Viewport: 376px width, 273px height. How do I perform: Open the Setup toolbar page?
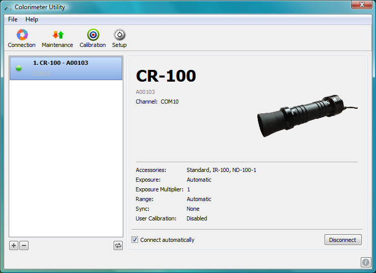tap(119, 38)
